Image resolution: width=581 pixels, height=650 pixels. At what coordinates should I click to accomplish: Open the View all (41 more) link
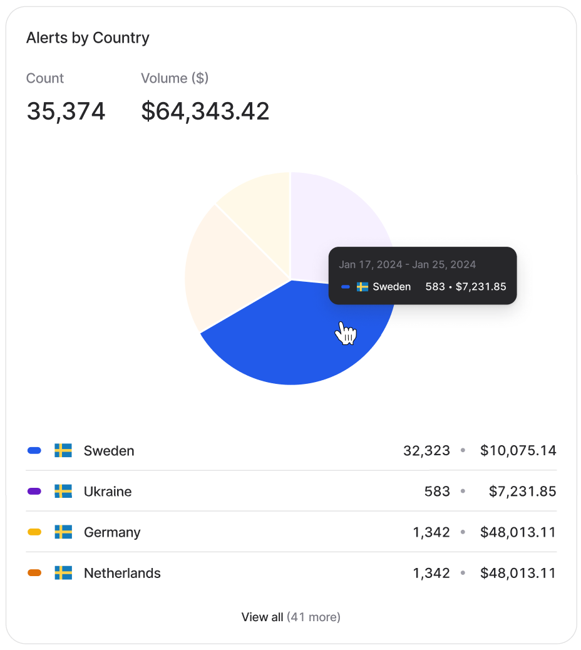pyautogui.click(x=290, y=617)
